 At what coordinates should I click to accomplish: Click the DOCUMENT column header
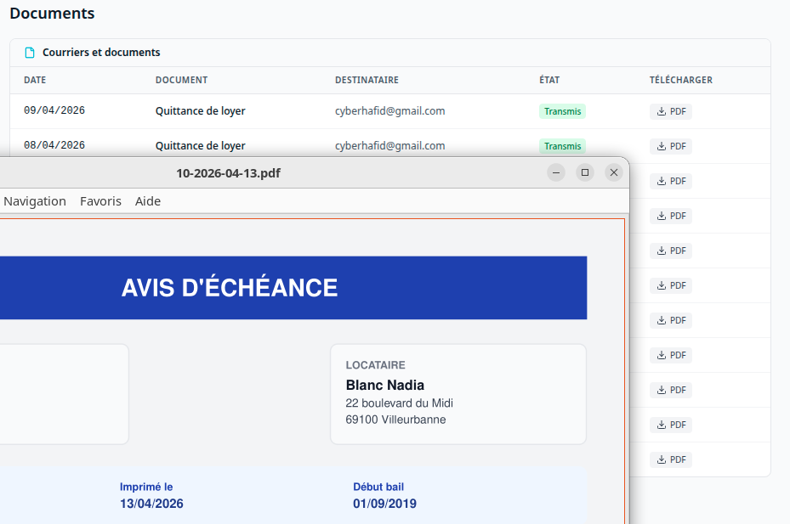click(181, 80)
